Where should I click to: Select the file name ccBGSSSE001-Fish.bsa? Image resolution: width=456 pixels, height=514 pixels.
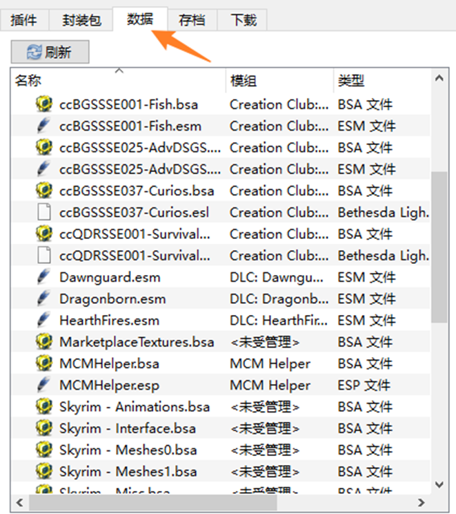point(128,104)
